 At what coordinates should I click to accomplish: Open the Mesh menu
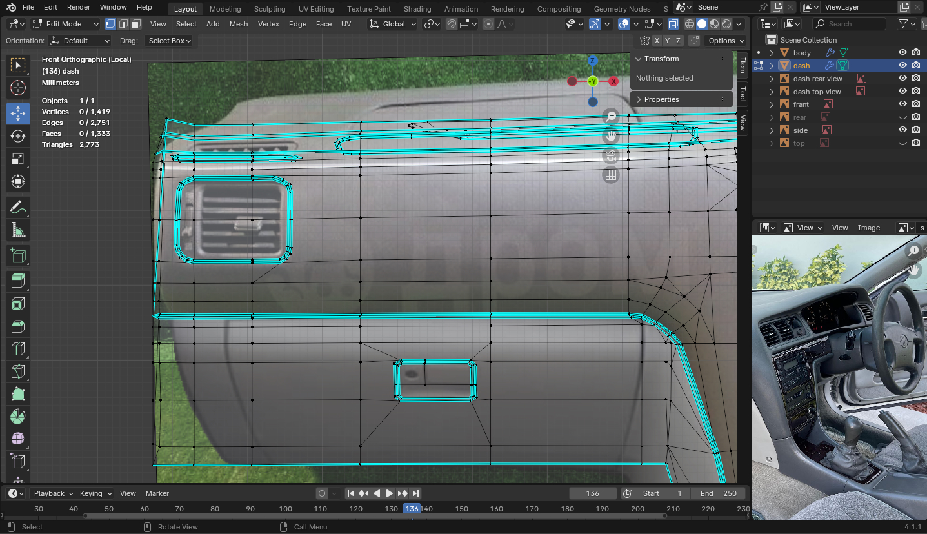238,24
